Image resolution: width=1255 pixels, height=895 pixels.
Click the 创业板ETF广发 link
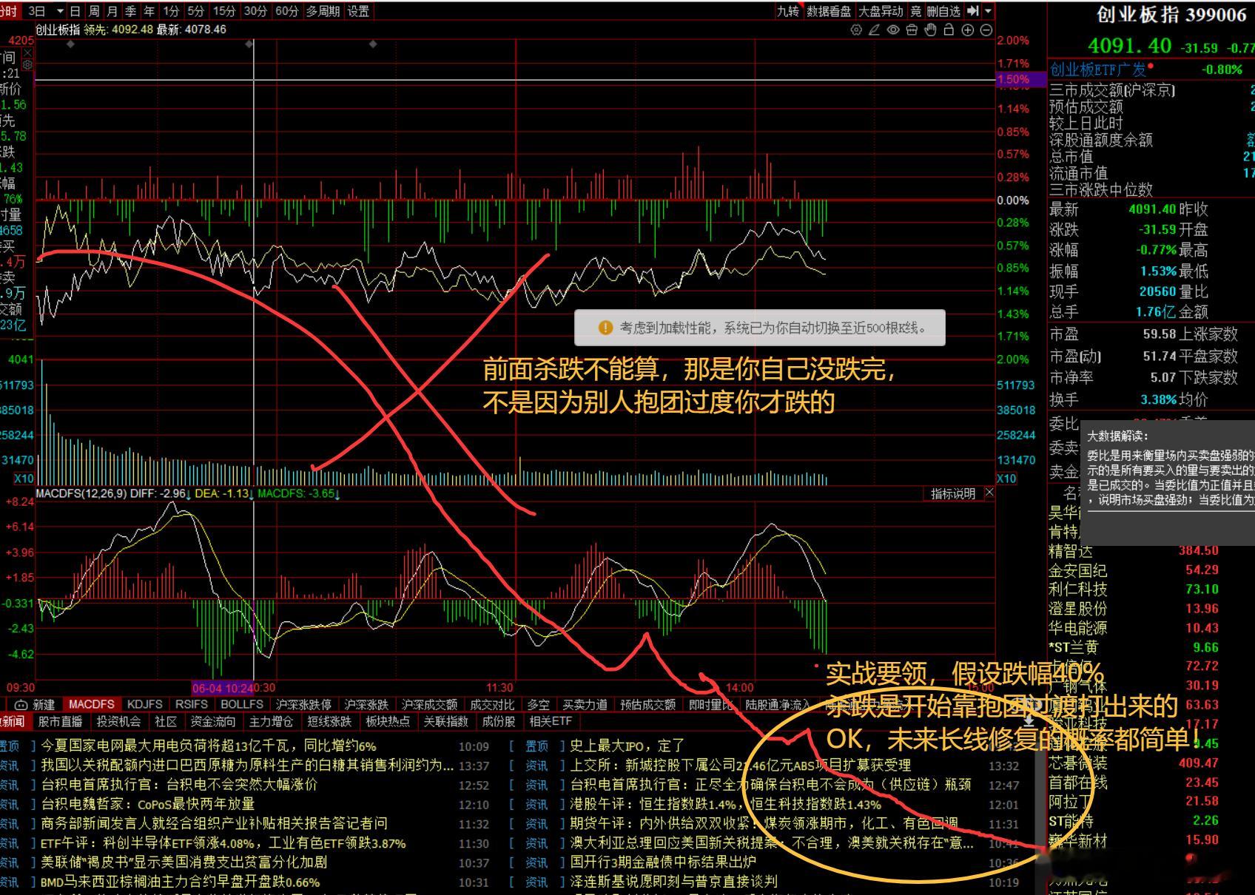click(1099, 70)
